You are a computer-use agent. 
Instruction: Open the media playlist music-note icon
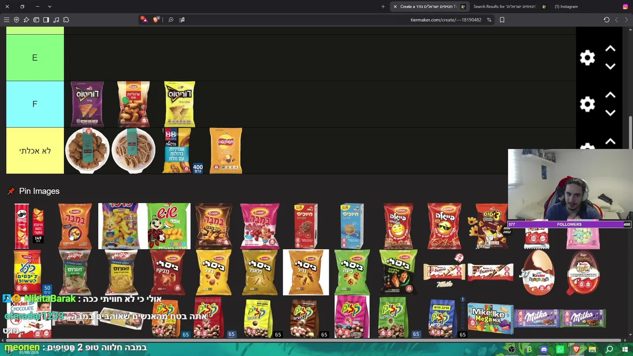pos(56,20)
